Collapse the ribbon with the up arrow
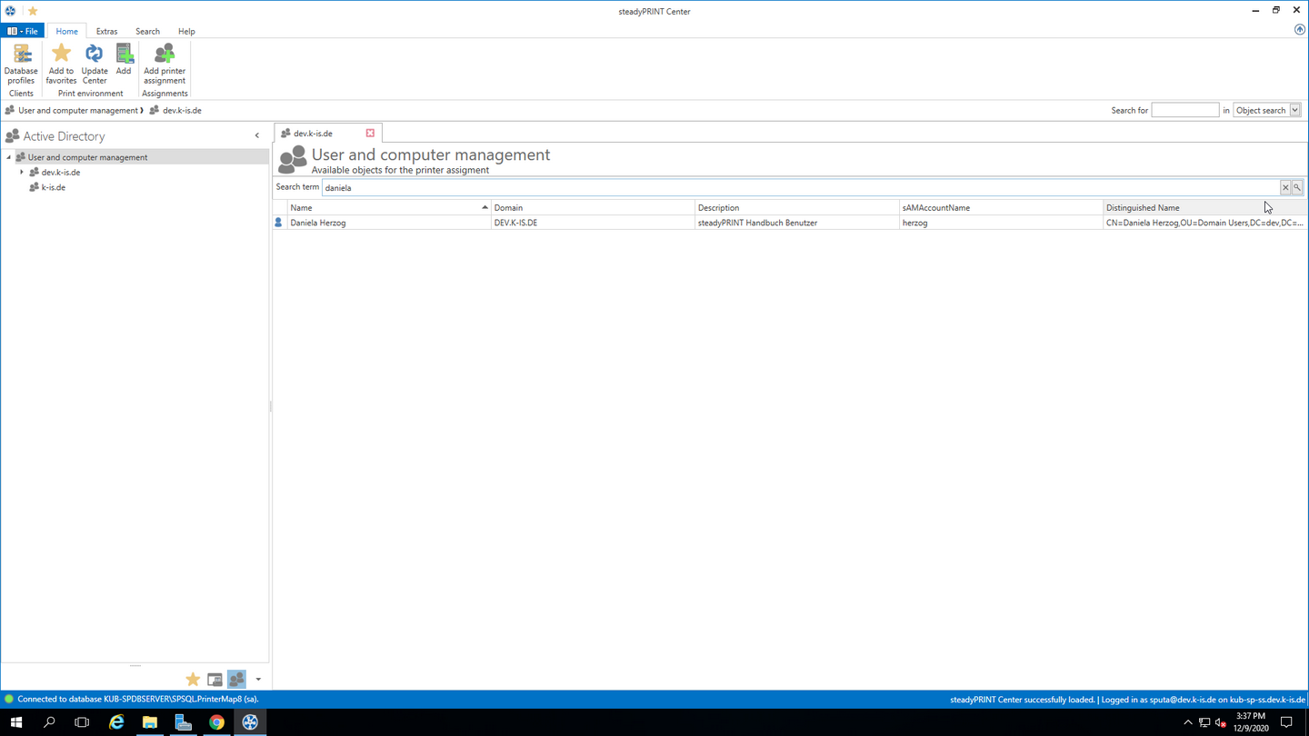This screenshot has height=736, width=1309. 1299,30
